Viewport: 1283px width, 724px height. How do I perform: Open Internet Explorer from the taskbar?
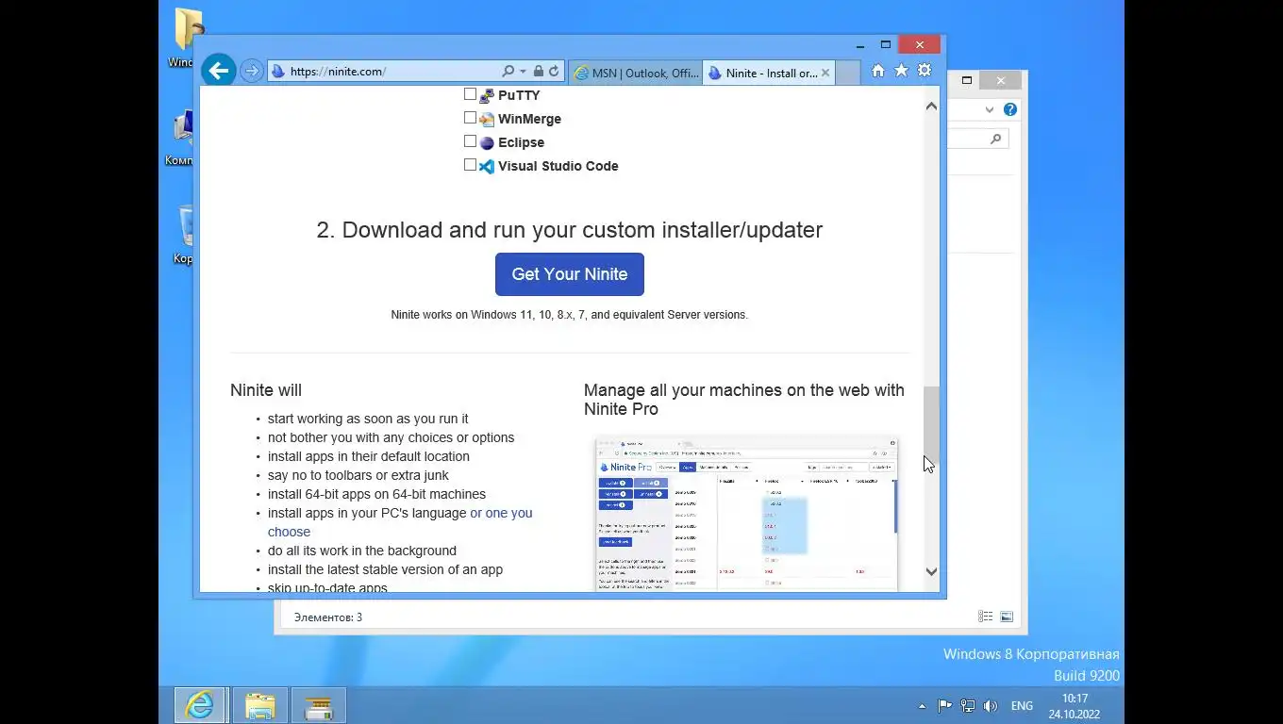tap(199, 705)
